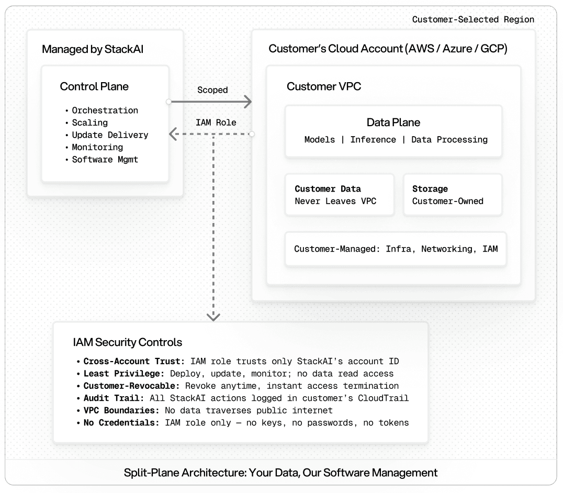Select the 'Update Delivery' bullet
Screen dimensions: 563x493
pyautogui.click(x=110, y=135)
